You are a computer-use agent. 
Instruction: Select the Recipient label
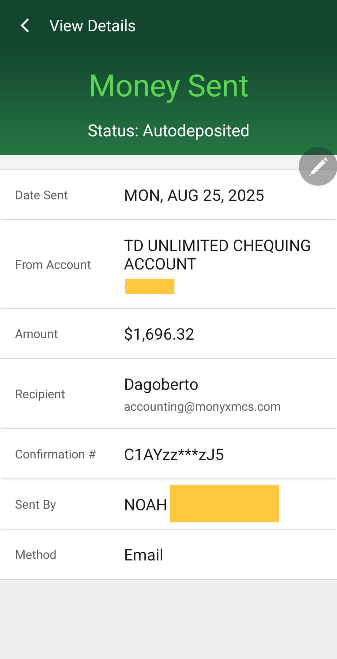40,394
